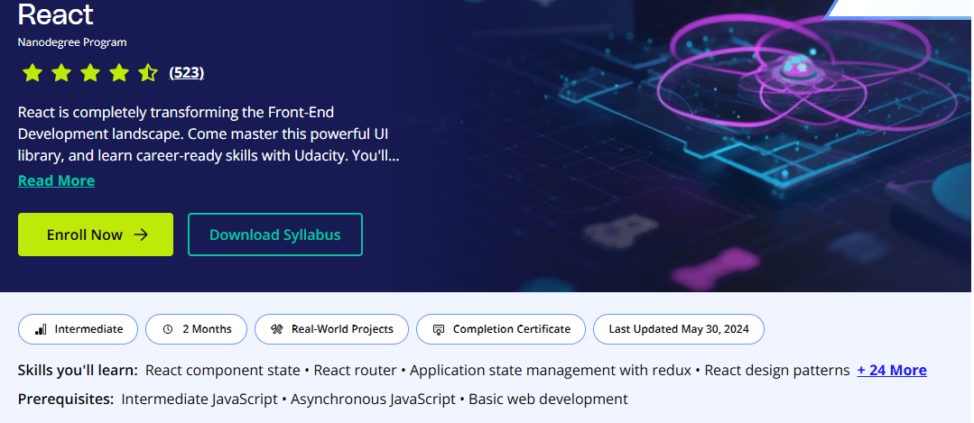
Task: Click the bar chart icon beside Intermediate
Action: (x=41, y=329)
